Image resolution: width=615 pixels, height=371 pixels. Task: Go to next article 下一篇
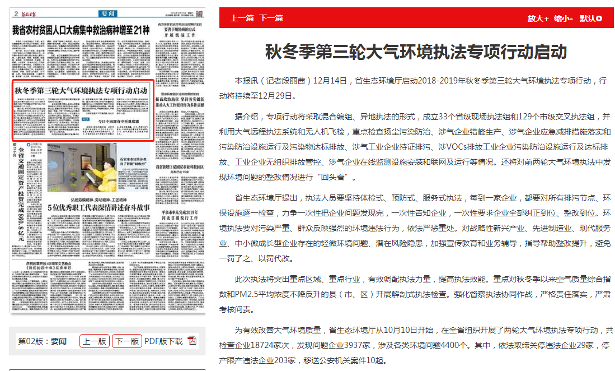coord(271,18)
